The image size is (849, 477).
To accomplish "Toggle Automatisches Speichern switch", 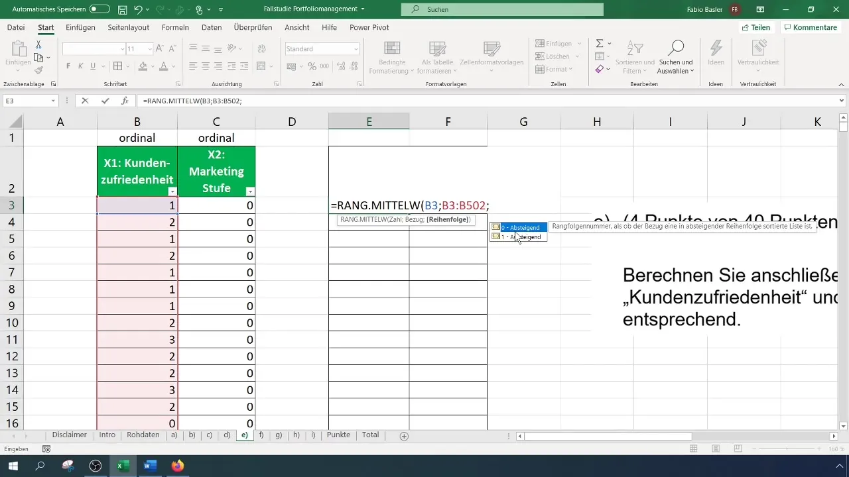I will 99,10.
